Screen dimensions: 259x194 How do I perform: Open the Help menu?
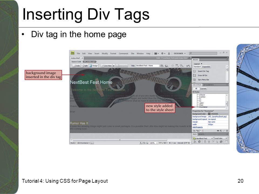148,53
